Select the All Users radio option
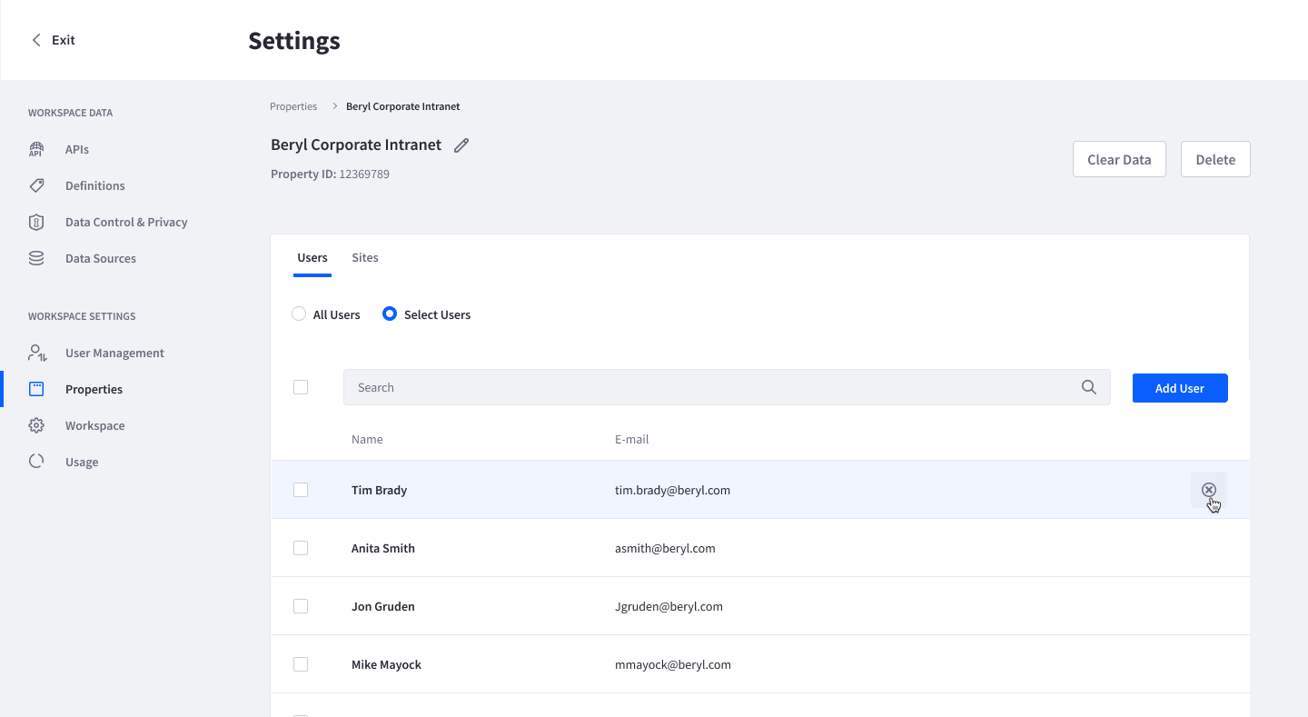This screenshot has width=1308, height=717. (x=299, y=314)
